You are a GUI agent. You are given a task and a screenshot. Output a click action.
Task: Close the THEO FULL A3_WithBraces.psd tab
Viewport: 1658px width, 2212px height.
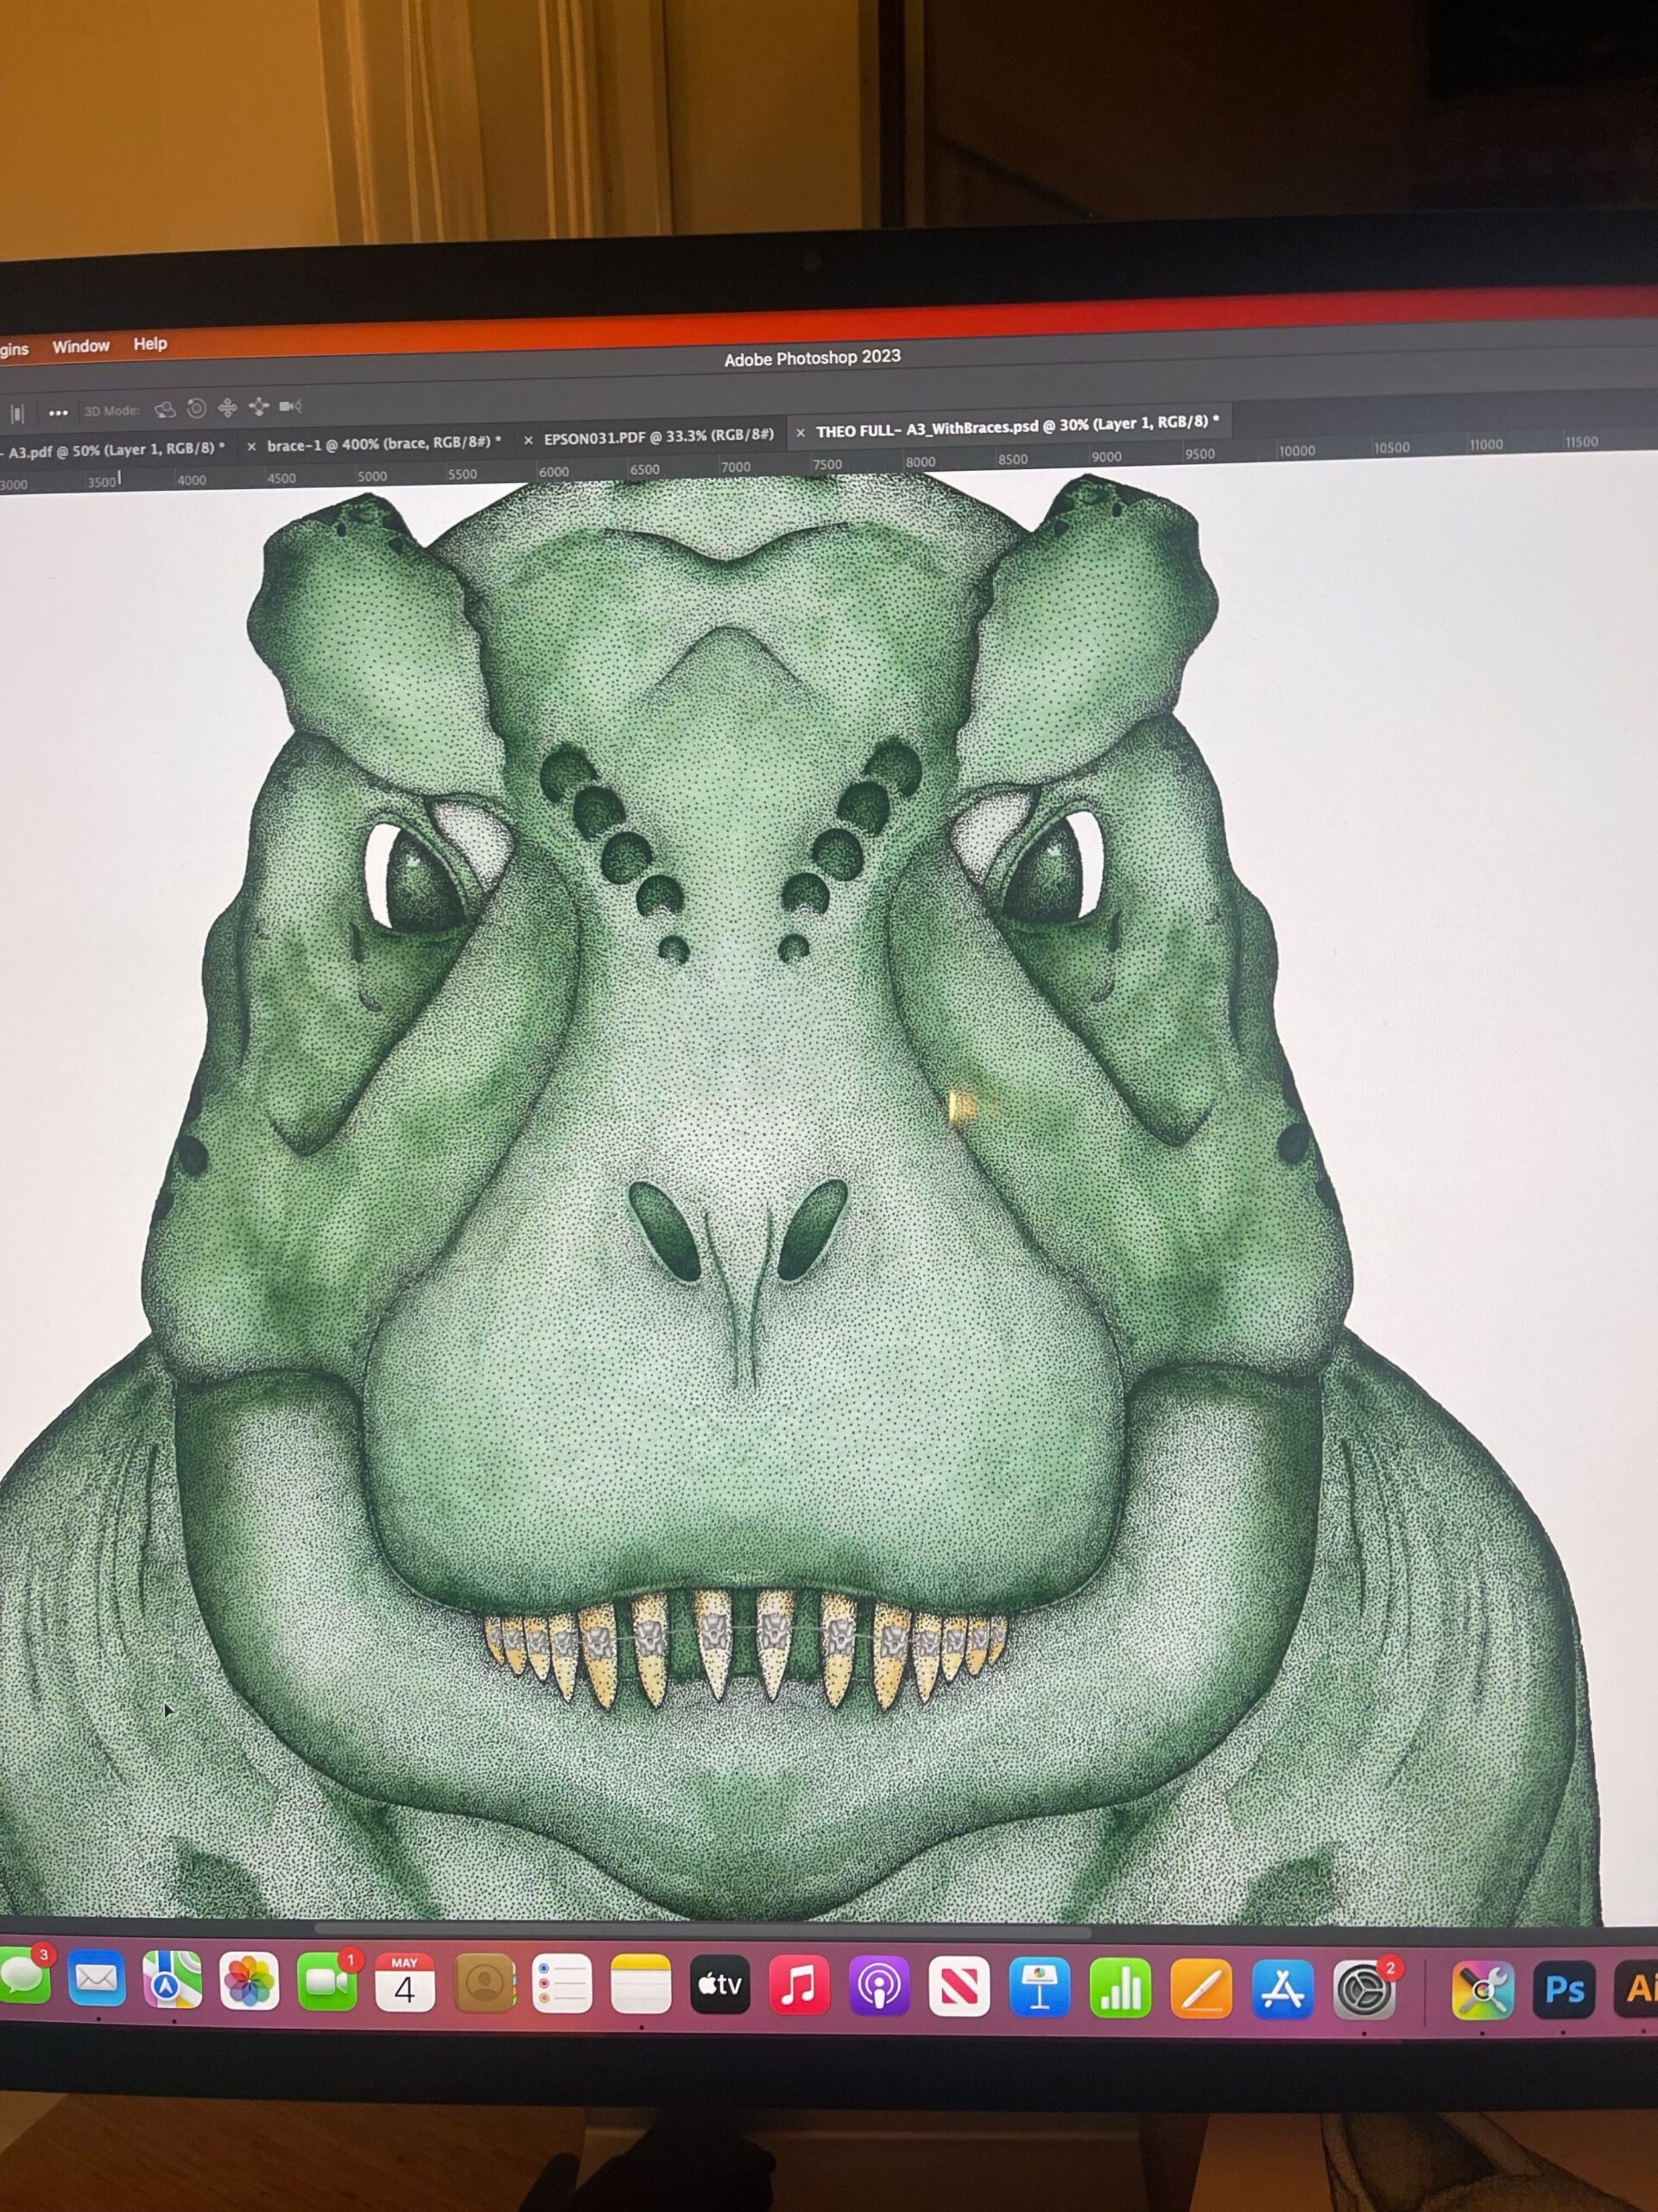800,432
